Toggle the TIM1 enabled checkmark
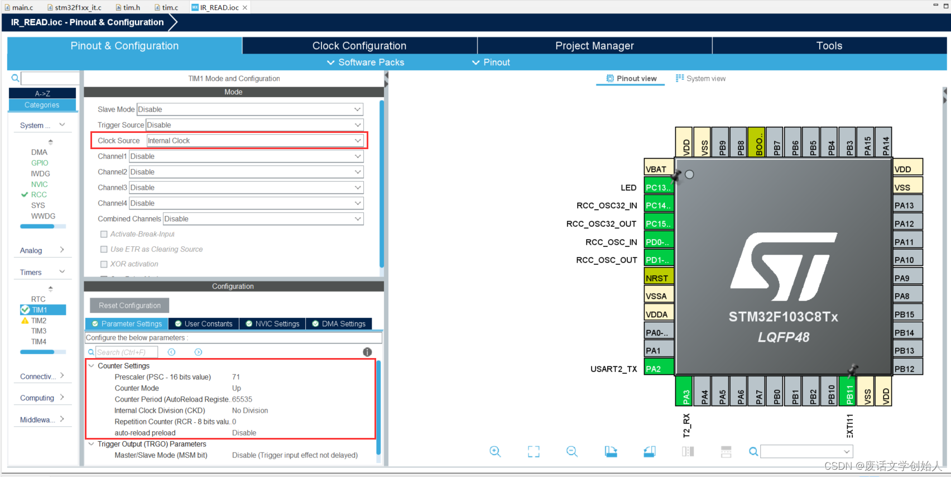 click(x=25, y=309)
